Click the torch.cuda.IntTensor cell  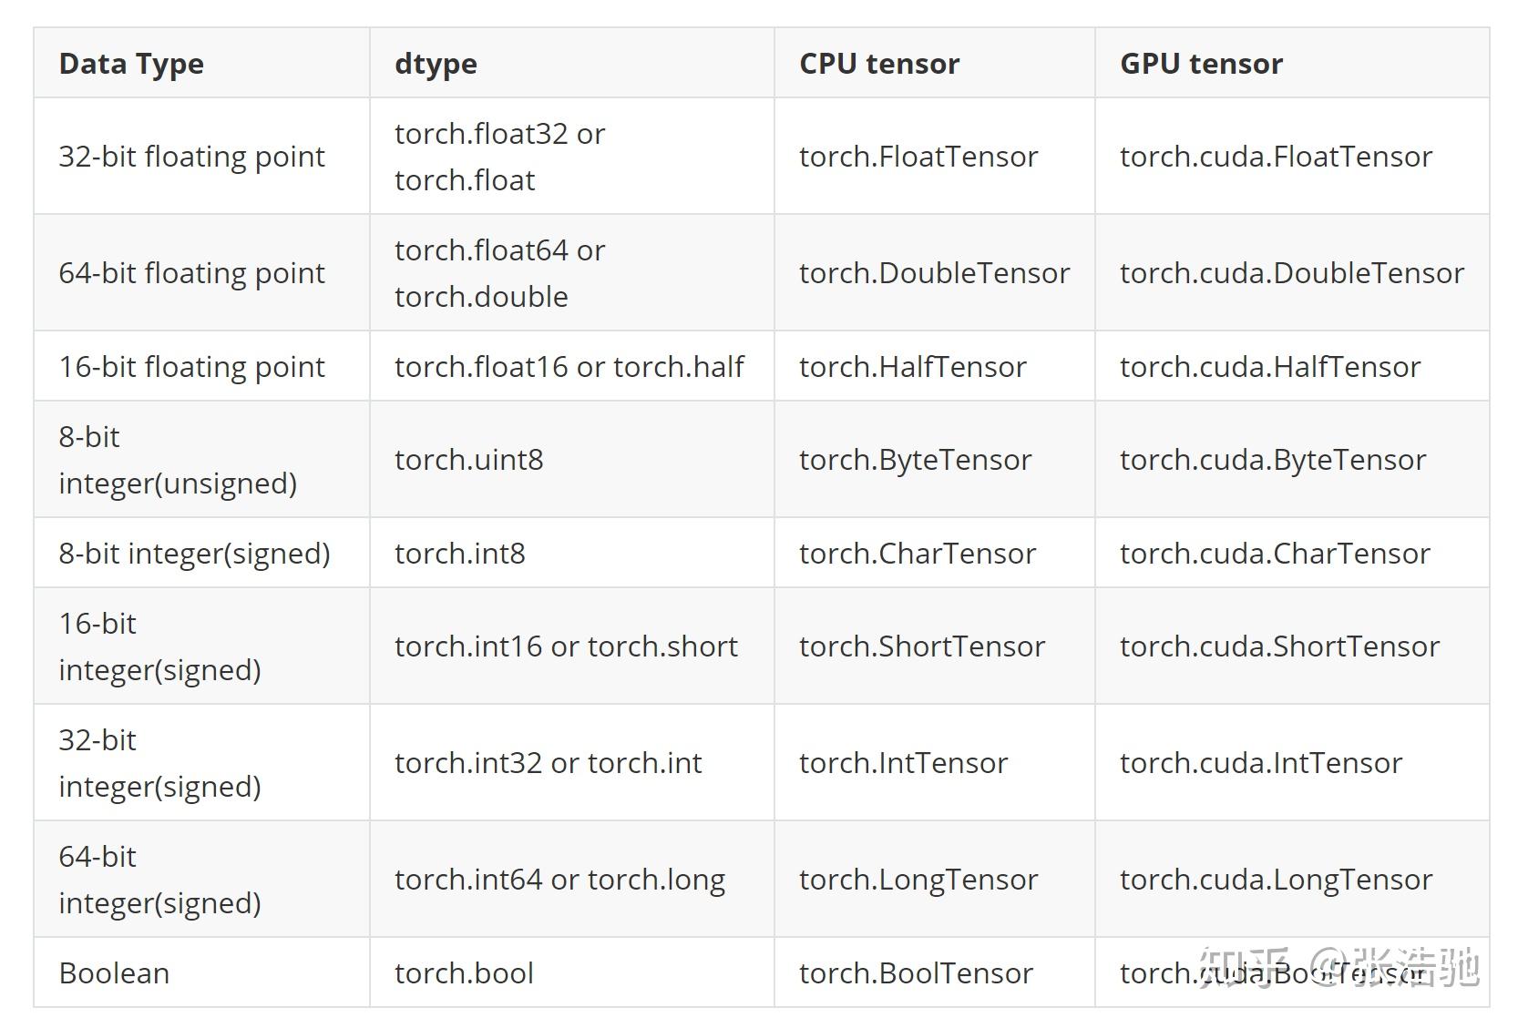click(x=1261, y=763)
